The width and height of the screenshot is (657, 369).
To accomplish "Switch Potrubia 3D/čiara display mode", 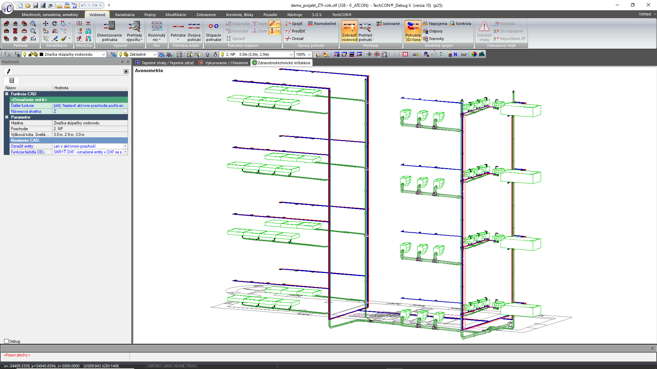I will pos(412,31).
